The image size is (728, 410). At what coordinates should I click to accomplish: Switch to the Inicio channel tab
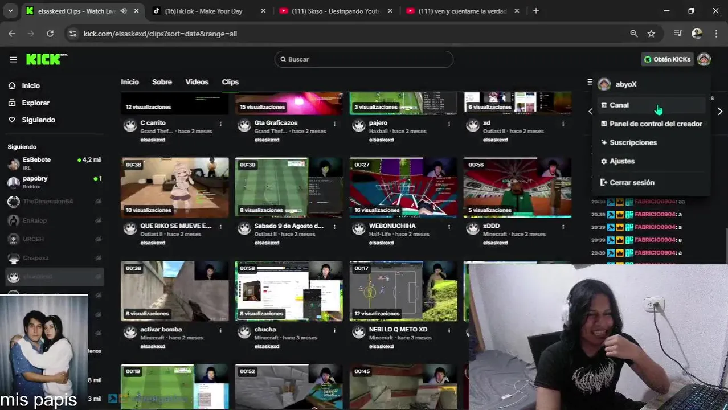(130, 82)
